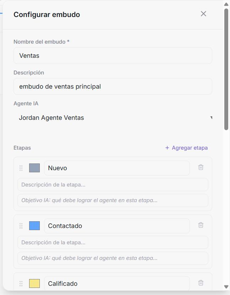This screenshot has width=230, height=295.
Task: Grab the drag handle for Nuevo stage
Action: pyautogui.click(x=21, y=168)
